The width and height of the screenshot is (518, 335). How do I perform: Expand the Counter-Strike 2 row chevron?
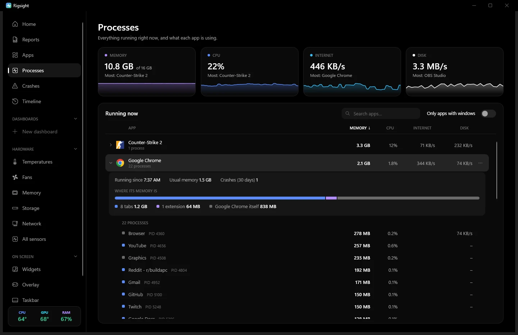pos(111,145)
